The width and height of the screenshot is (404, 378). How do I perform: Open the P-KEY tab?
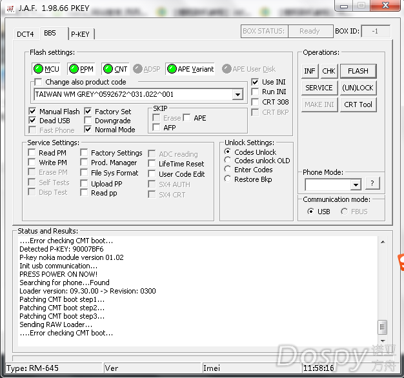(81, 34)
